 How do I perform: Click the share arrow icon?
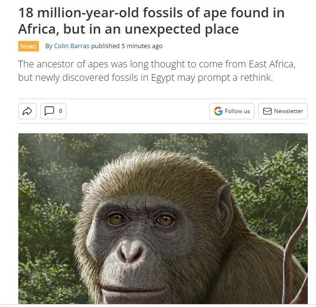[27, 111]
